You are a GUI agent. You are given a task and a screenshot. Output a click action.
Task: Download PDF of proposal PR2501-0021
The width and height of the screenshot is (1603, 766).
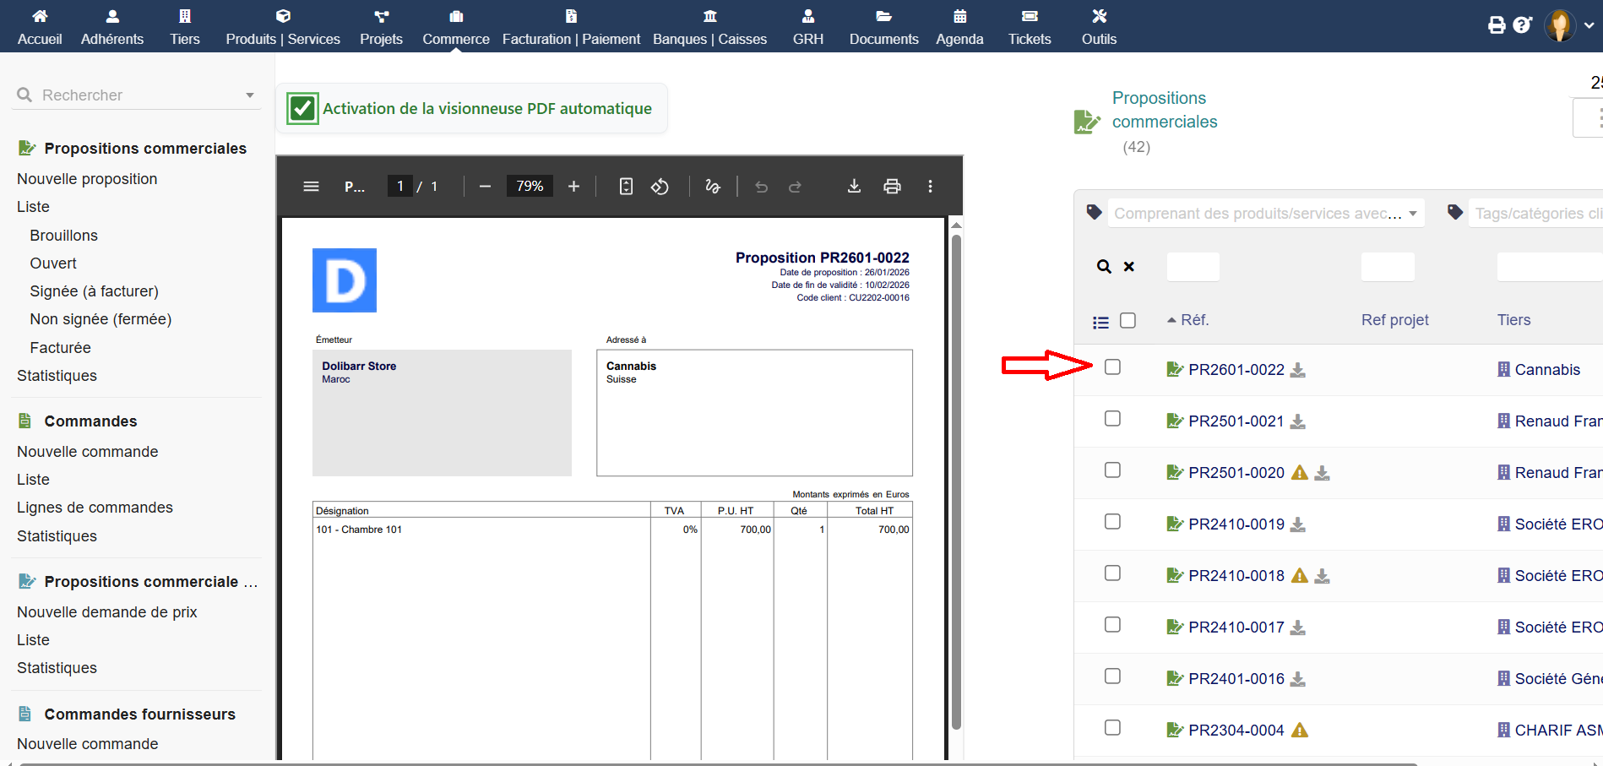point(1298,421)
